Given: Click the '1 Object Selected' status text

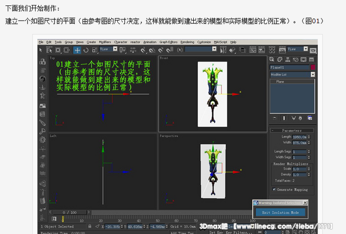Looking at the screenshot, I should pos(57,226).
